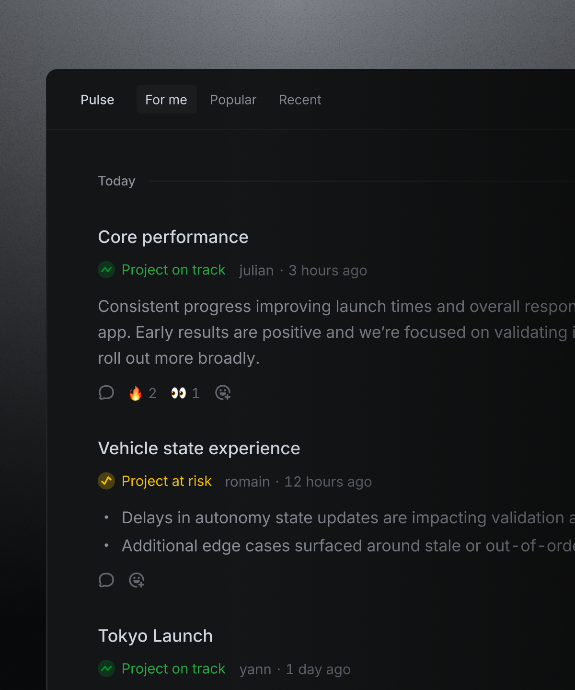Add emoji reaction to Core performance update
This screenshot has height=690, width=575.
(x=223, y=393)
